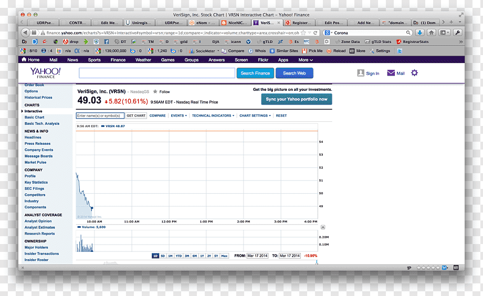
Task: Close the Volume indicator panel
Action: tap(323, 227)
